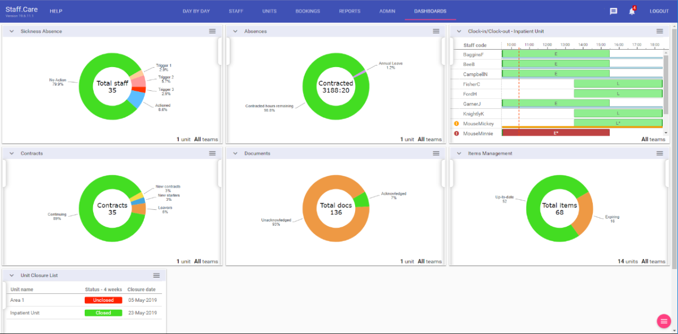Open Sickness Absence widget hamburger menu
This screenshot has width=678, height=334.
coord(212,31)
